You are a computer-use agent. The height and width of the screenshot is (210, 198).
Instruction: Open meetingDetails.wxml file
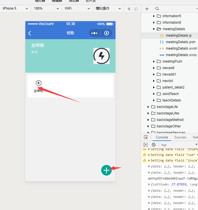[181, 48]
